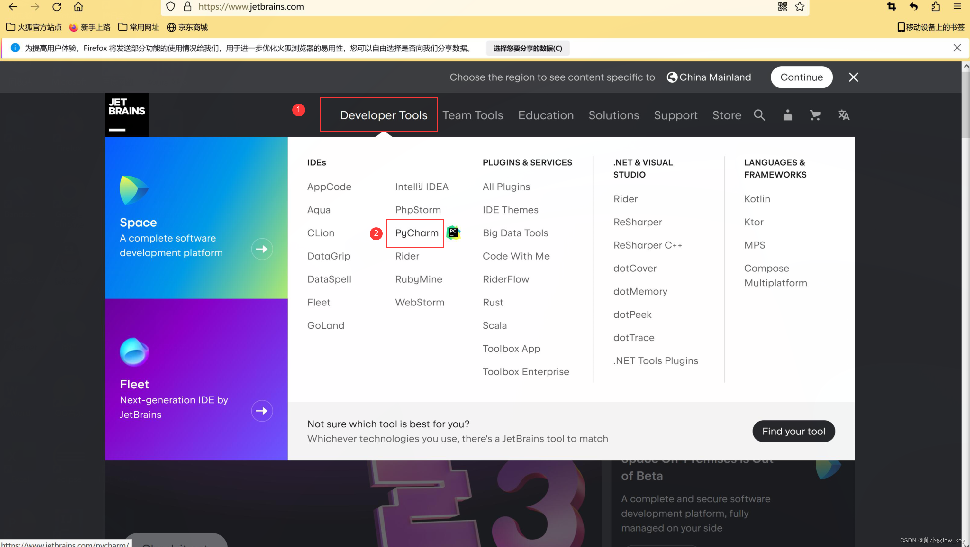
Task: Click the Space platform arrow icon
Action: (x=262, y=249)
